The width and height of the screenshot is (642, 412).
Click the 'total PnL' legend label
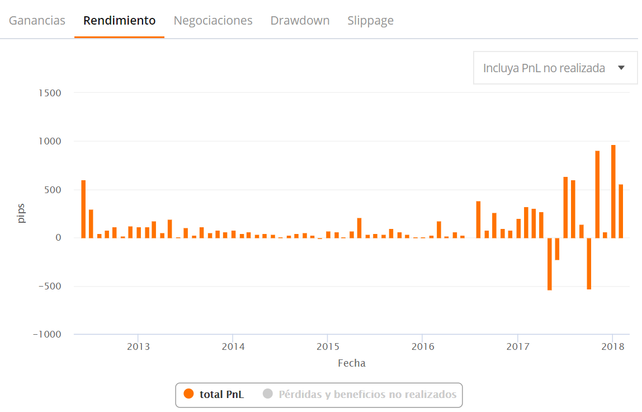221,395
